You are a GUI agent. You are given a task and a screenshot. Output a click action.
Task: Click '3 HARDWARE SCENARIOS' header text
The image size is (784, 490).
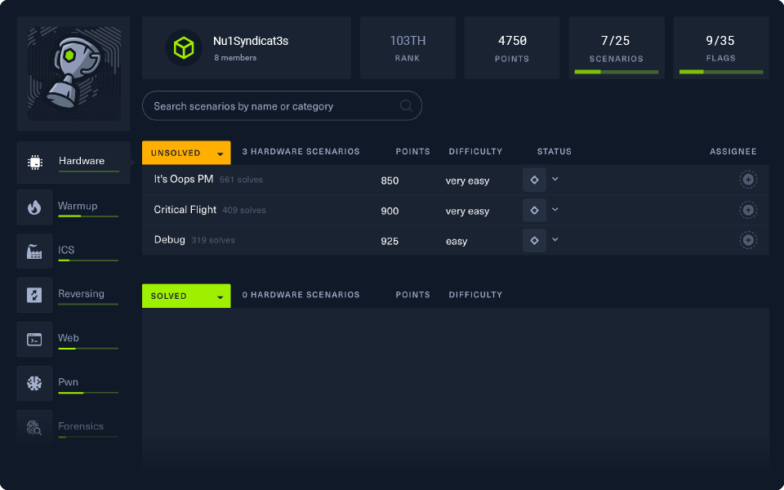[301, 152]
